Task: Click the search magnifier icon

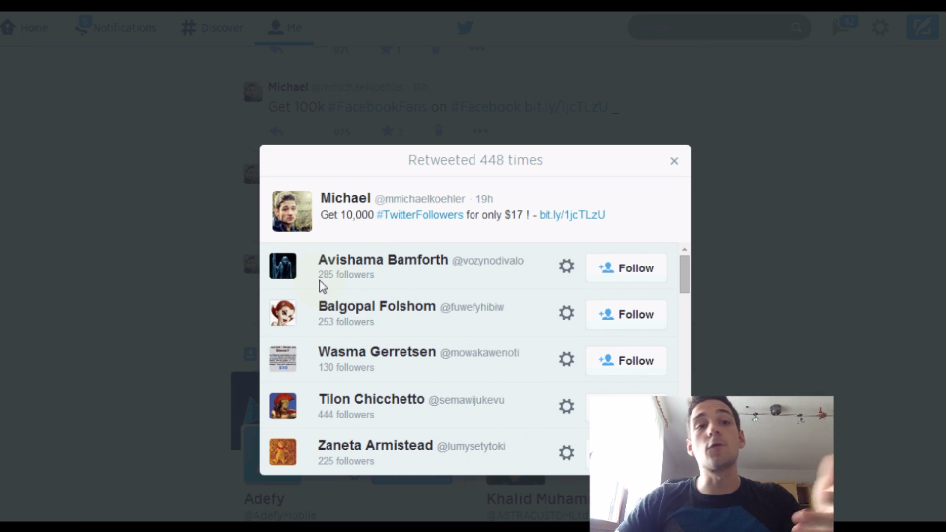Action: point(797,28)
